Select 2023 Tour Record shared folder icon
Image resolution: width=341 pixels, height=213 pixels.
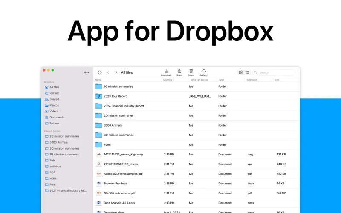coord(99,96)
